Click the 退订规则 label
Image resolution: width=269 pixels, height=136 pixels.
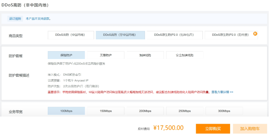pyautogui.click(x=15, y=19)
